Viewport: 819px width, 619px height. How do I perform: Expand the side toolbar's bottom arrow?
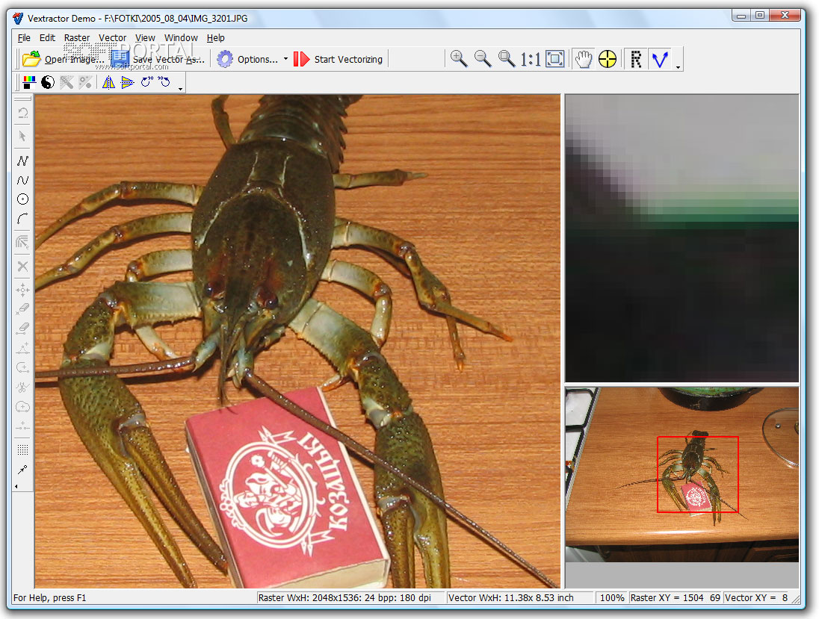tap(16, 486)
